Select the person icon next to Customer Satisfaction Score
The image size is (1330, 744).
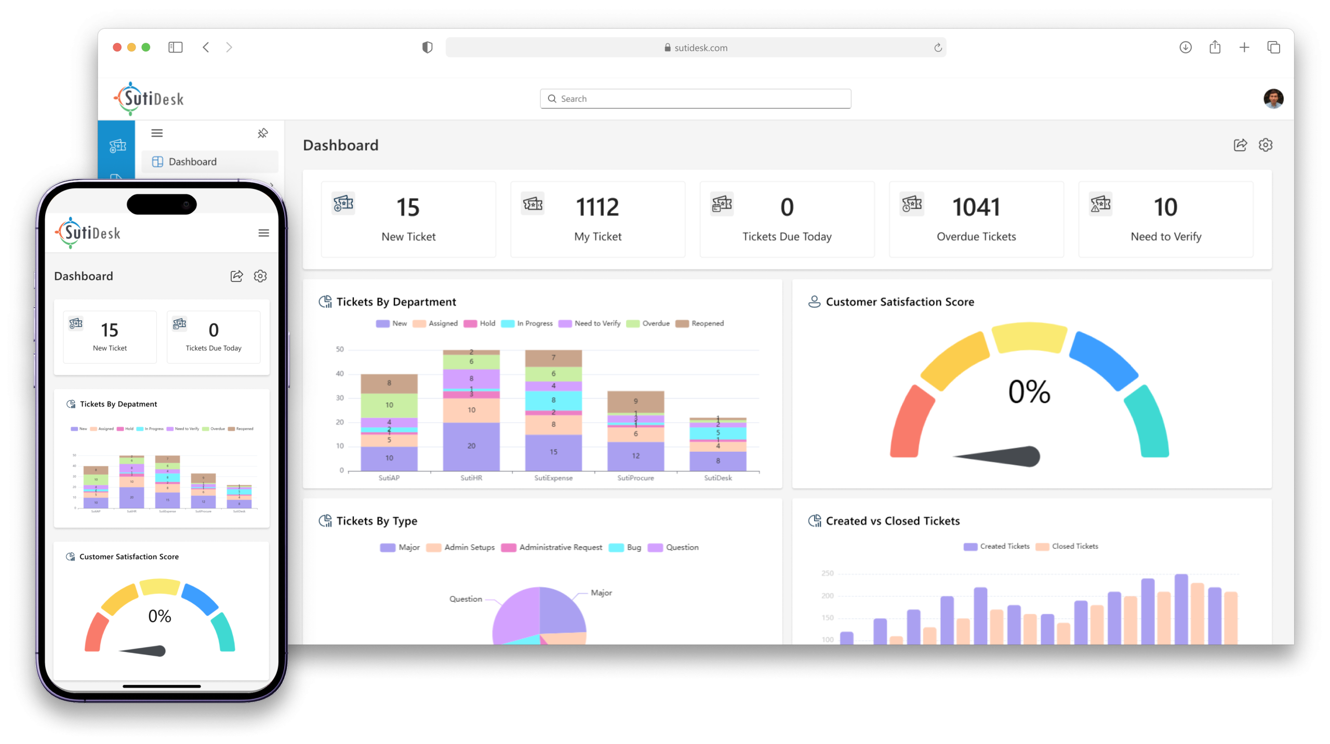click(x=814, y=301)
